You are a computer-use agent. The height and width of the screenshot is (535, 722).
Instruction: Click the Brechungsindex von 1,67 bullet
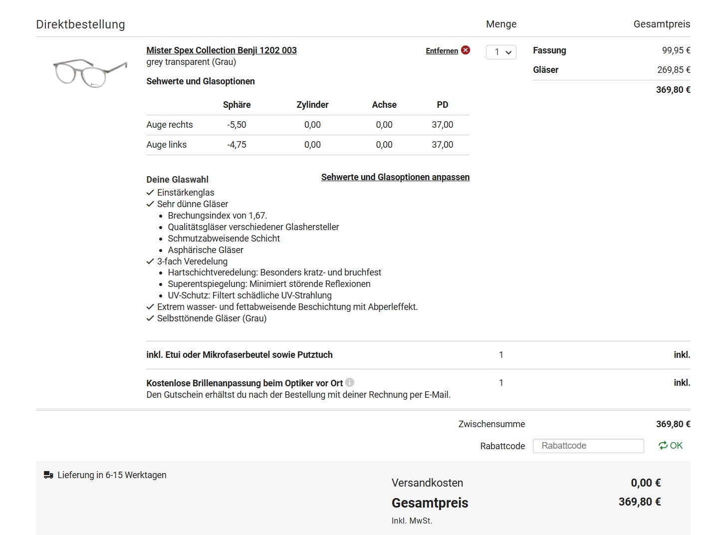pos(218,216)
